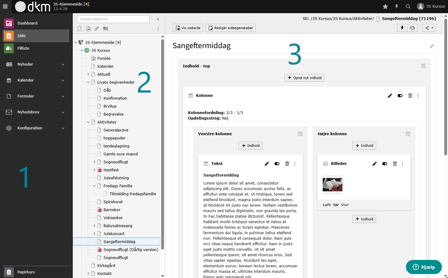The height and width of the screenshot is (278, 448).
Task: Open more options for Tekst element
Action: pos(295,164)
